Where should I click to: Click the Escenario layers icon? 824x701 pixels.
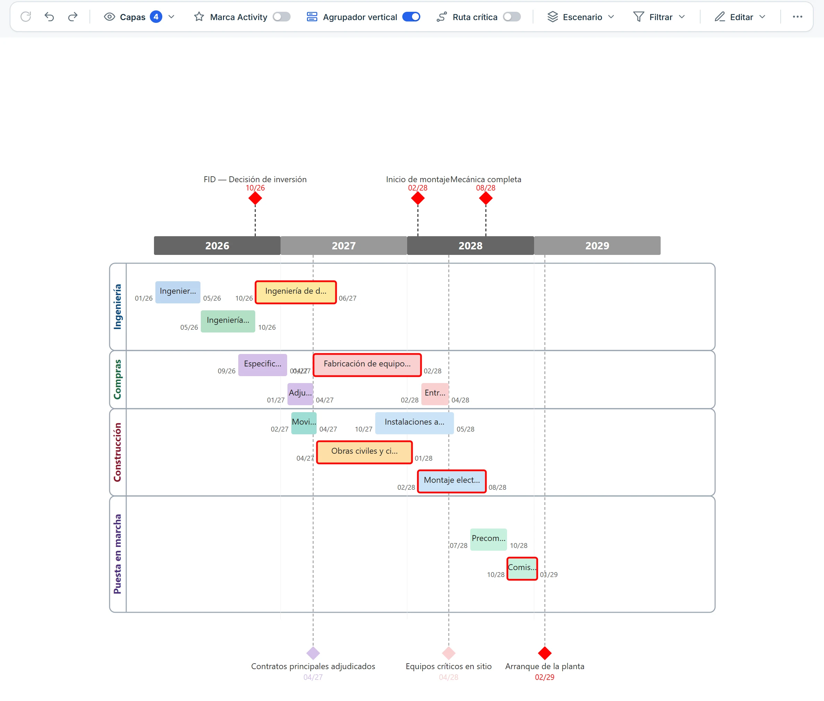pos(552,17)
